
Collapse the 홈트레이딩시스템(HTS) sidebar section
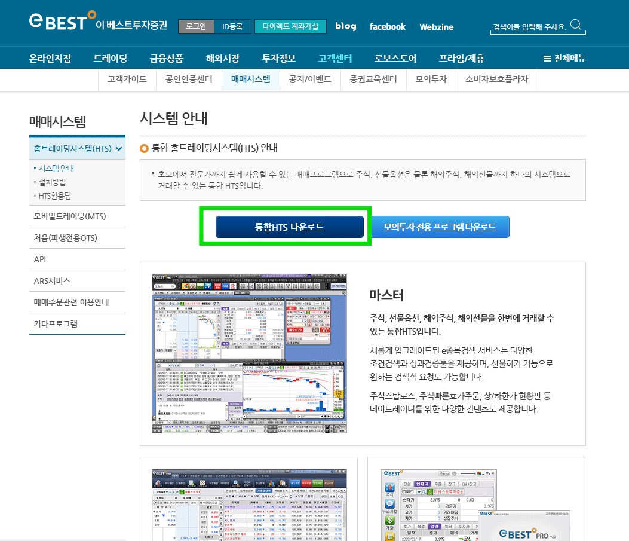(77, 149)
